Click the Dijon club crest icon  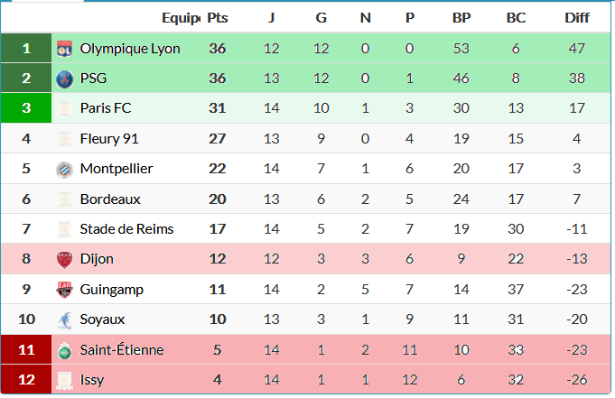coord(64,259)
